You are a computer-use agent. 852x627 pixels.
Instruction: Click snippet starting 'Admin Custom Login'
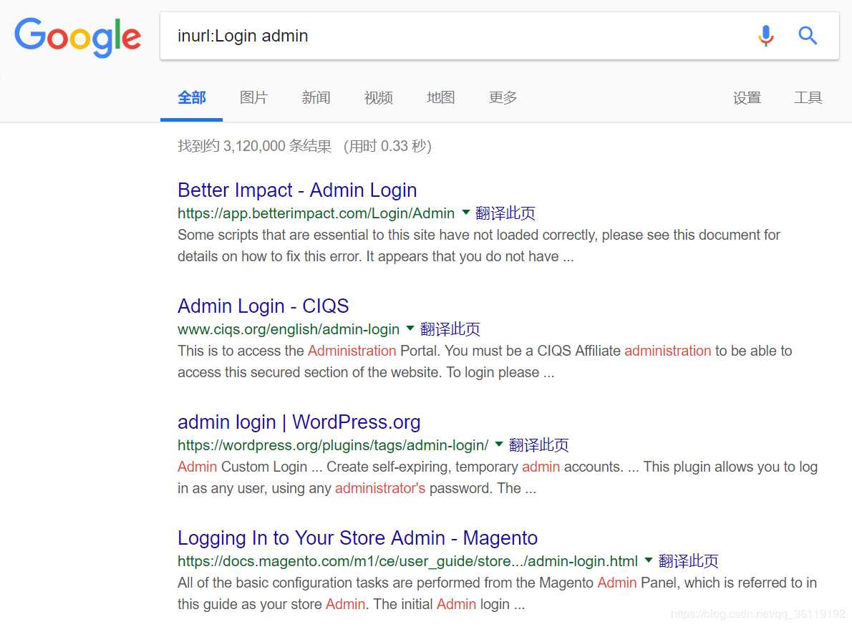(498, 477)
